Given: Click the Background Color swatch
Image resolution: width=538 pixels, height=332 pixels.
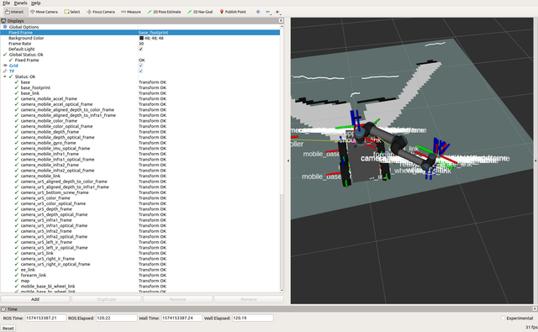Looking at the screenshot, I should pos(141,38).
